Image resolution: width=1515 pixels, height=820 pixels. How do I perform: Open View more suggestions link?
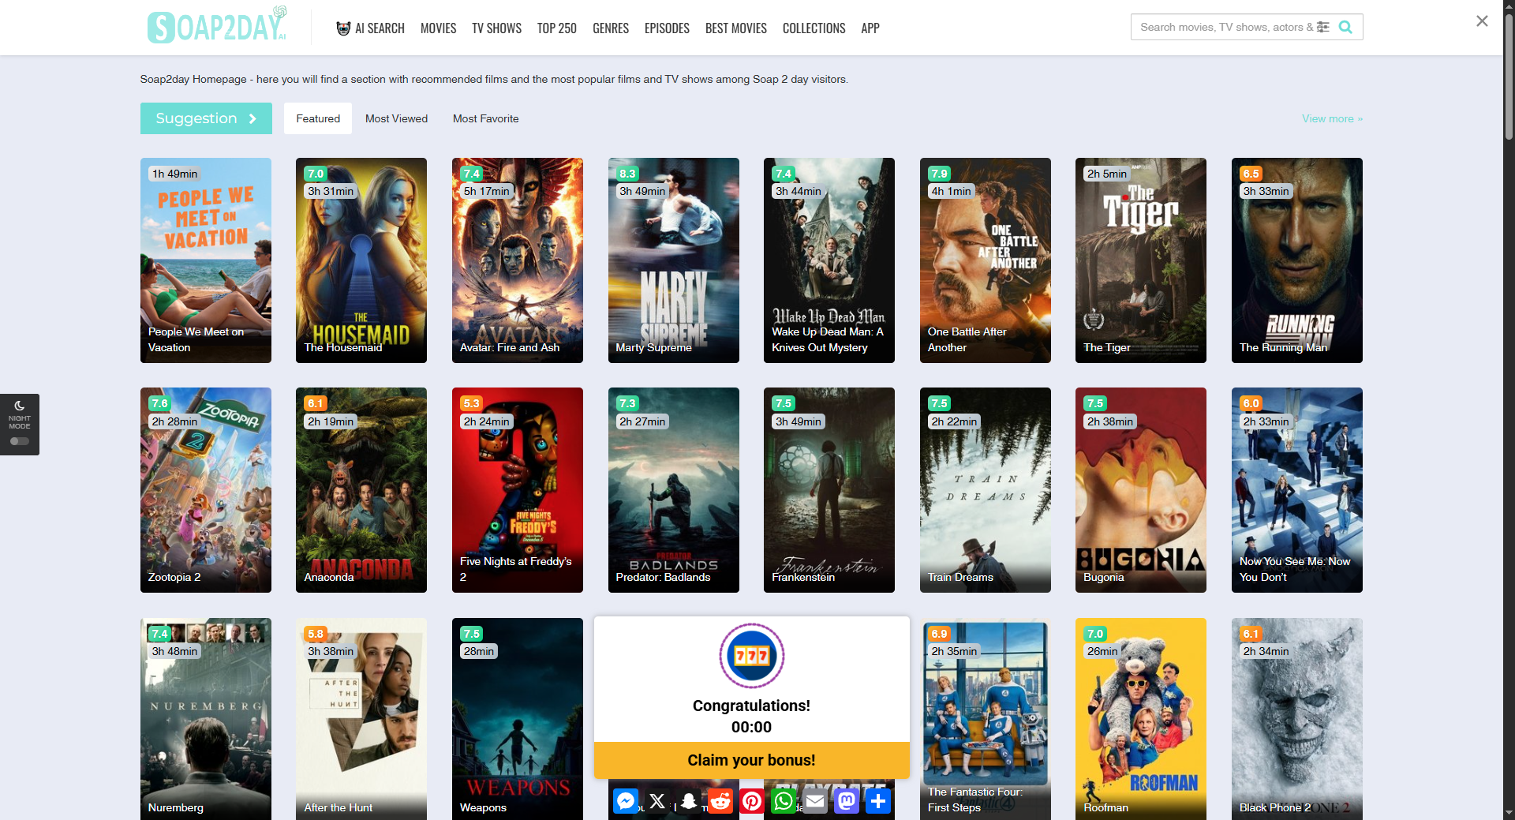tap(1332, 118)
